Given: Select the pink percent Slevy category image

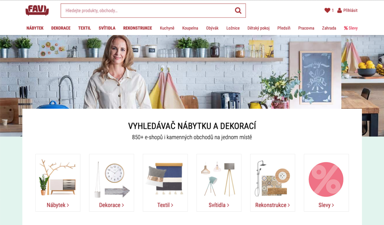Looking at the screenshot, I should [x=326, y=179].
